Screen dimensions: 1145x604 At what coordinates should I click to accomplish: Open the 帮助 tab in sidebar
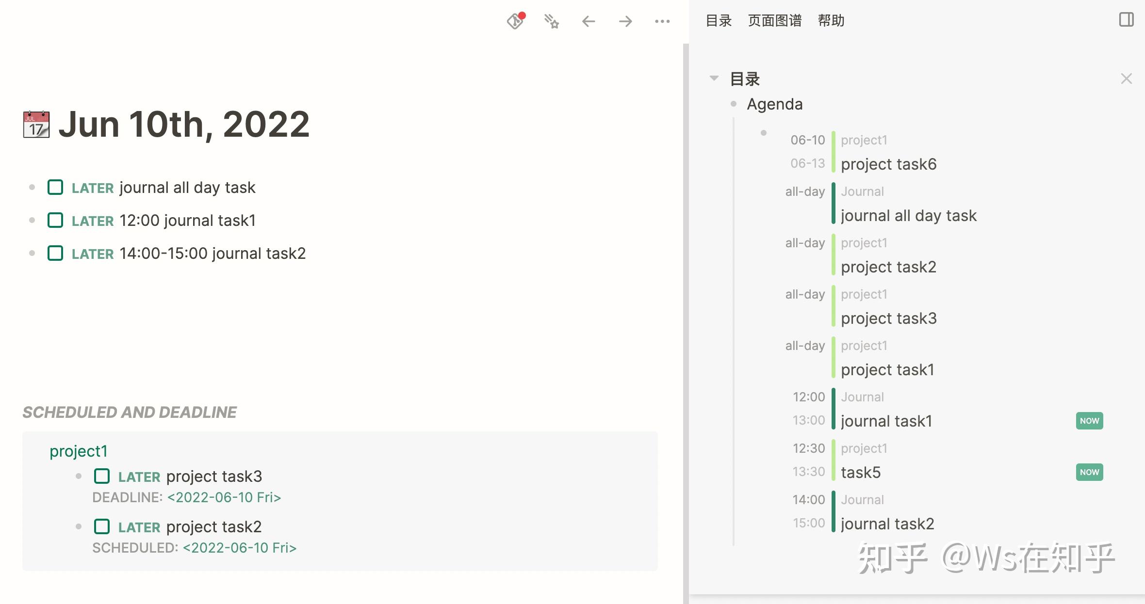(831, 20)
